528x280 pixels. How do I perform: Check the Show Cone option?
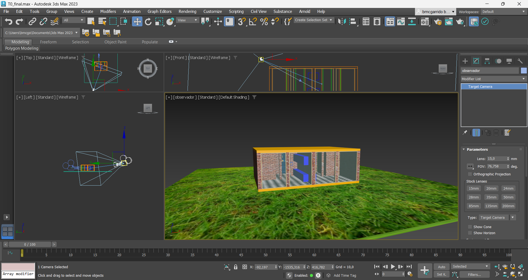(470, 227)
